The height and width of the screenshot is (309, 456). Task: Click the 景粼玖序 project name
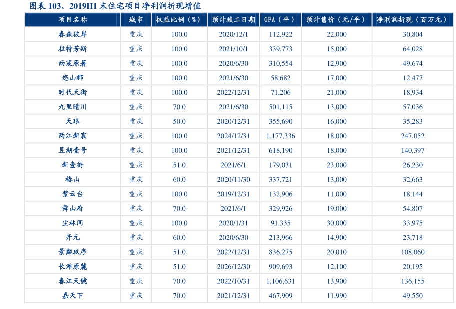pyautogui.click(x=72, y=252)
